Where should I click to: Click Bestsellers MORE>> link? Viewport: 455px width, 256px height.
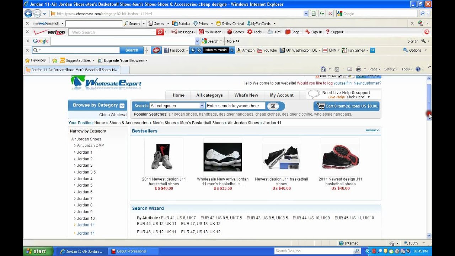coord(373,130)
